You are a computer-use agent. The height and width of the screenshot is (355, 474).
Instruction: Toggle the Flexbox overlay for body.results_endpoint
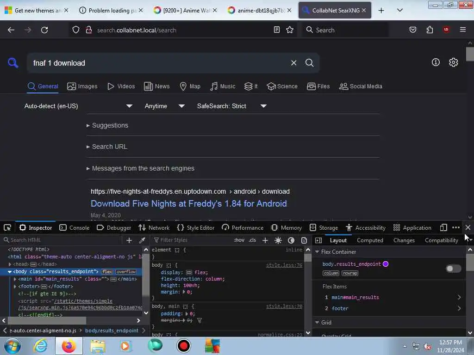tap(454, 269)
